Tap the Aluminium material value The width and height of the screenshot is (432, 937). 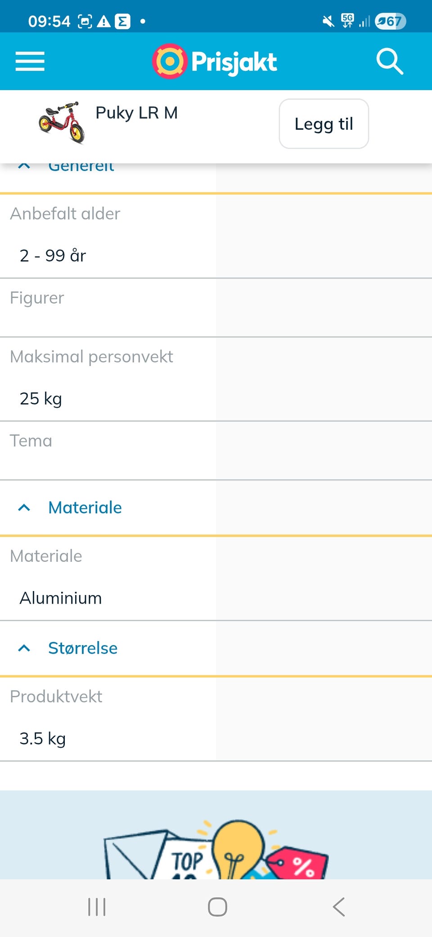coord(61,598)
